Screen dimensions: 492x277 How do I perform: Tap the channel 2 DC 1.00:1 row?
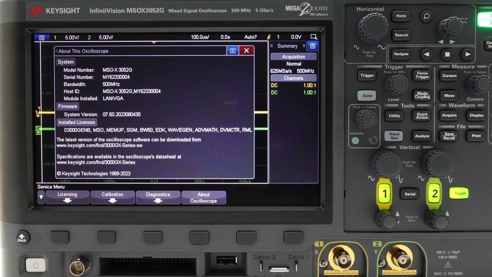294,92
